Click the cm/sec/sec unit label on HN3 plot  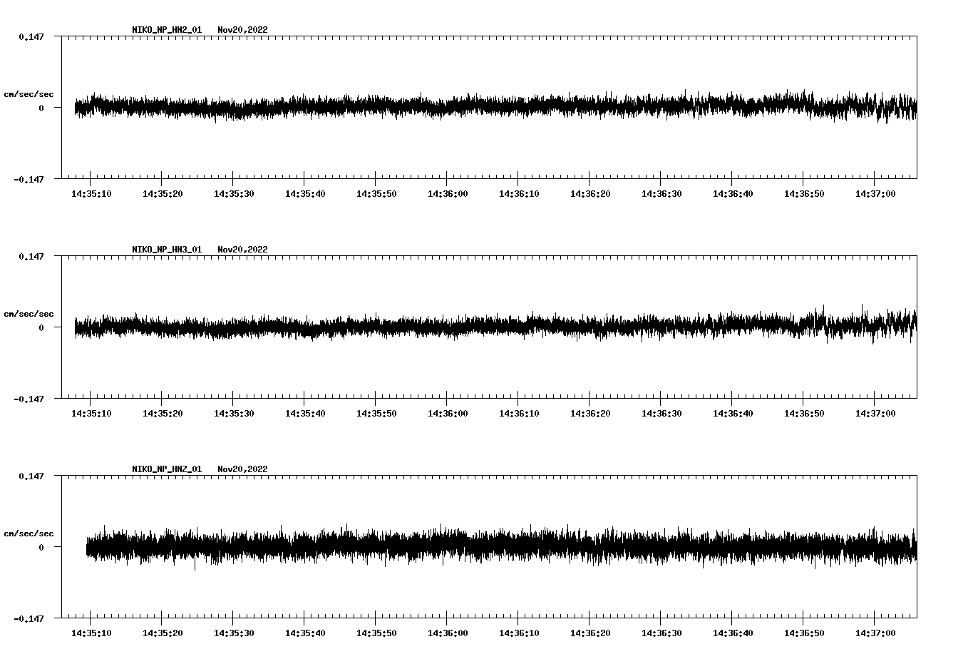pos(29,314)
